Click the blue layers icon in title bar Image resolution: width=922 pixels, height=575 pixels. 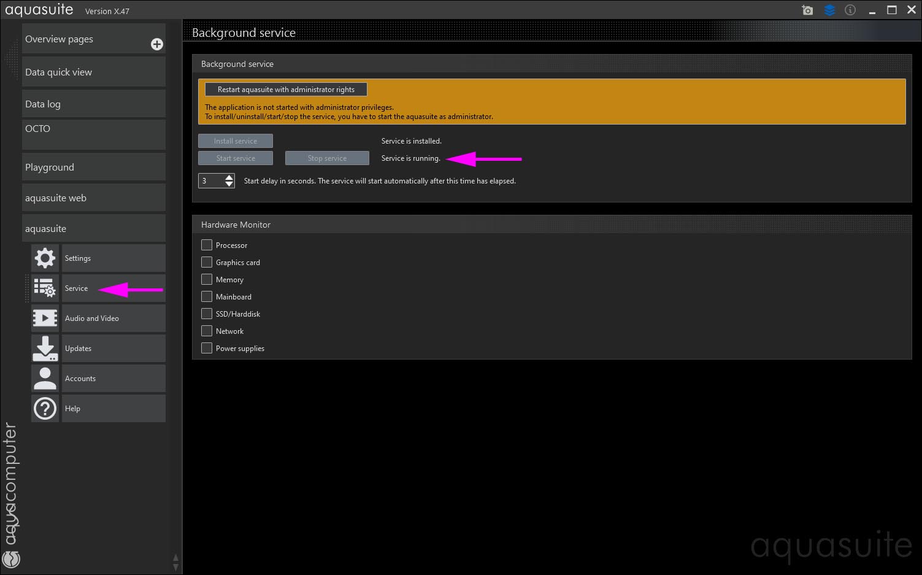coord(829,10)
